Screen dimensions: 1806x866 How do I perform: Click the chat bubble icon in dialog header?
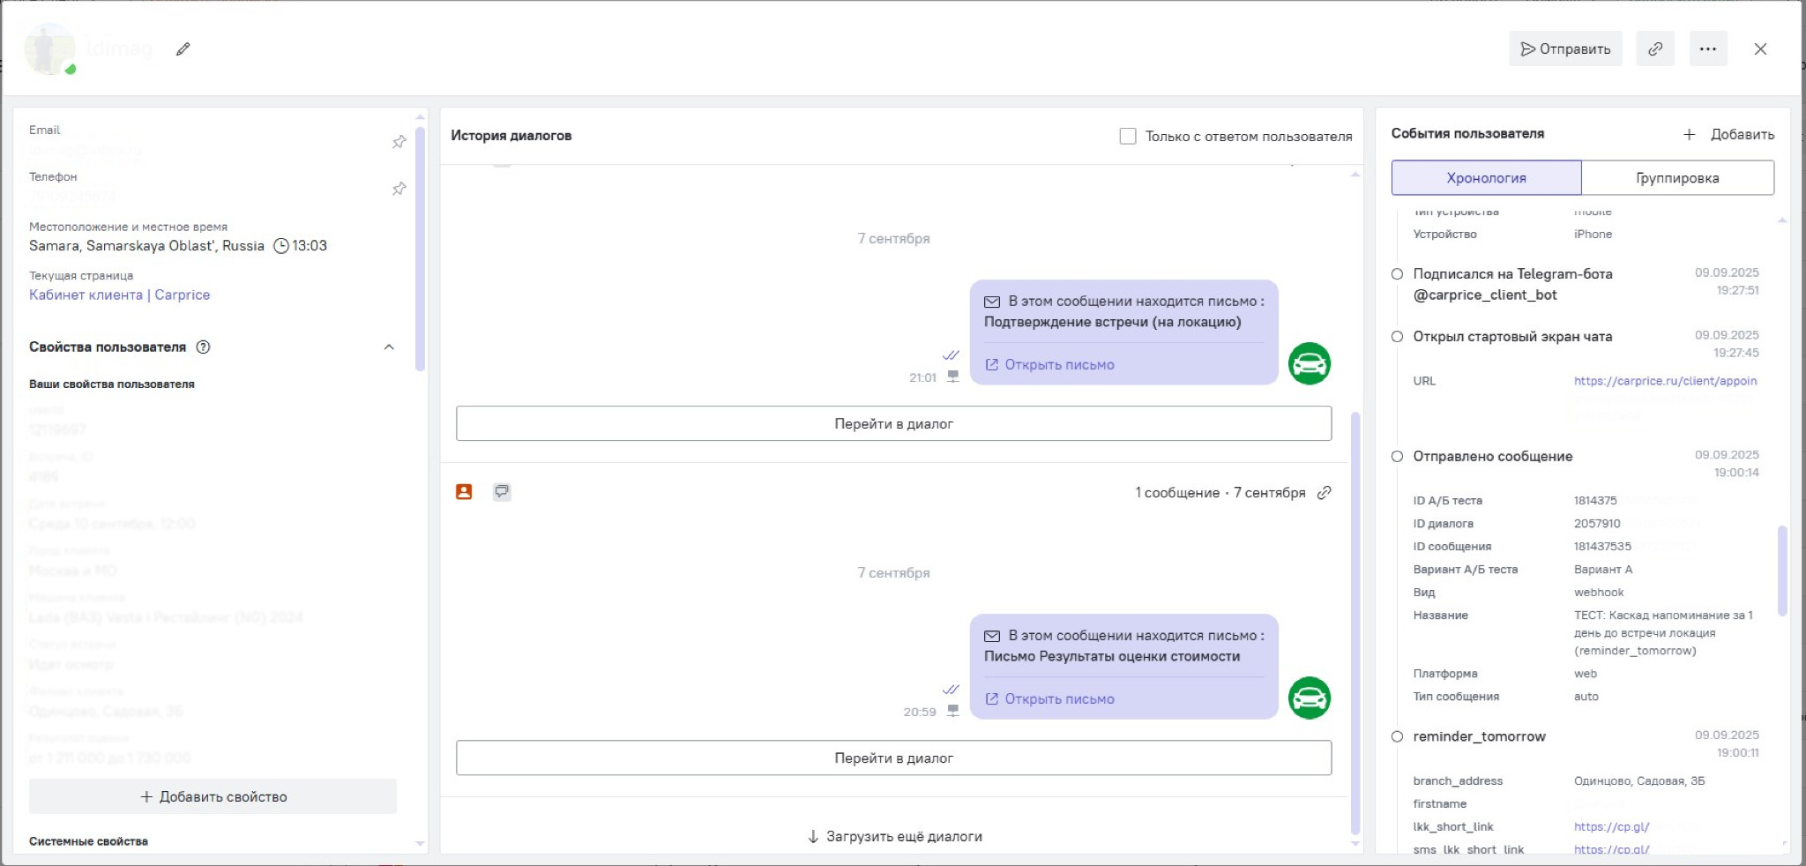tap(502, 492)
